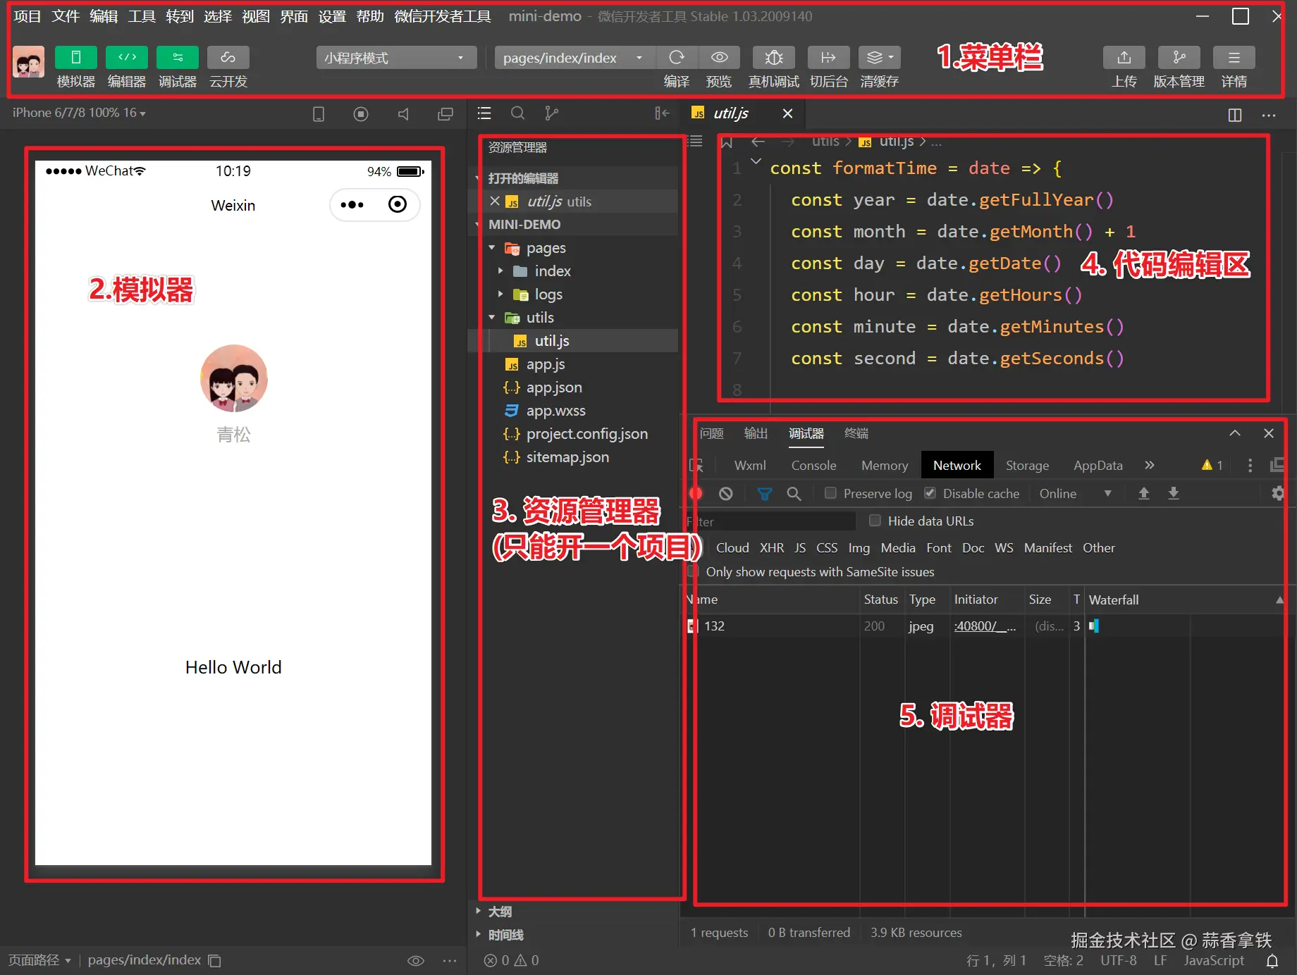Expand the index folder
Viewport: 1297px width, 975px height.
[x=500, y=271]
